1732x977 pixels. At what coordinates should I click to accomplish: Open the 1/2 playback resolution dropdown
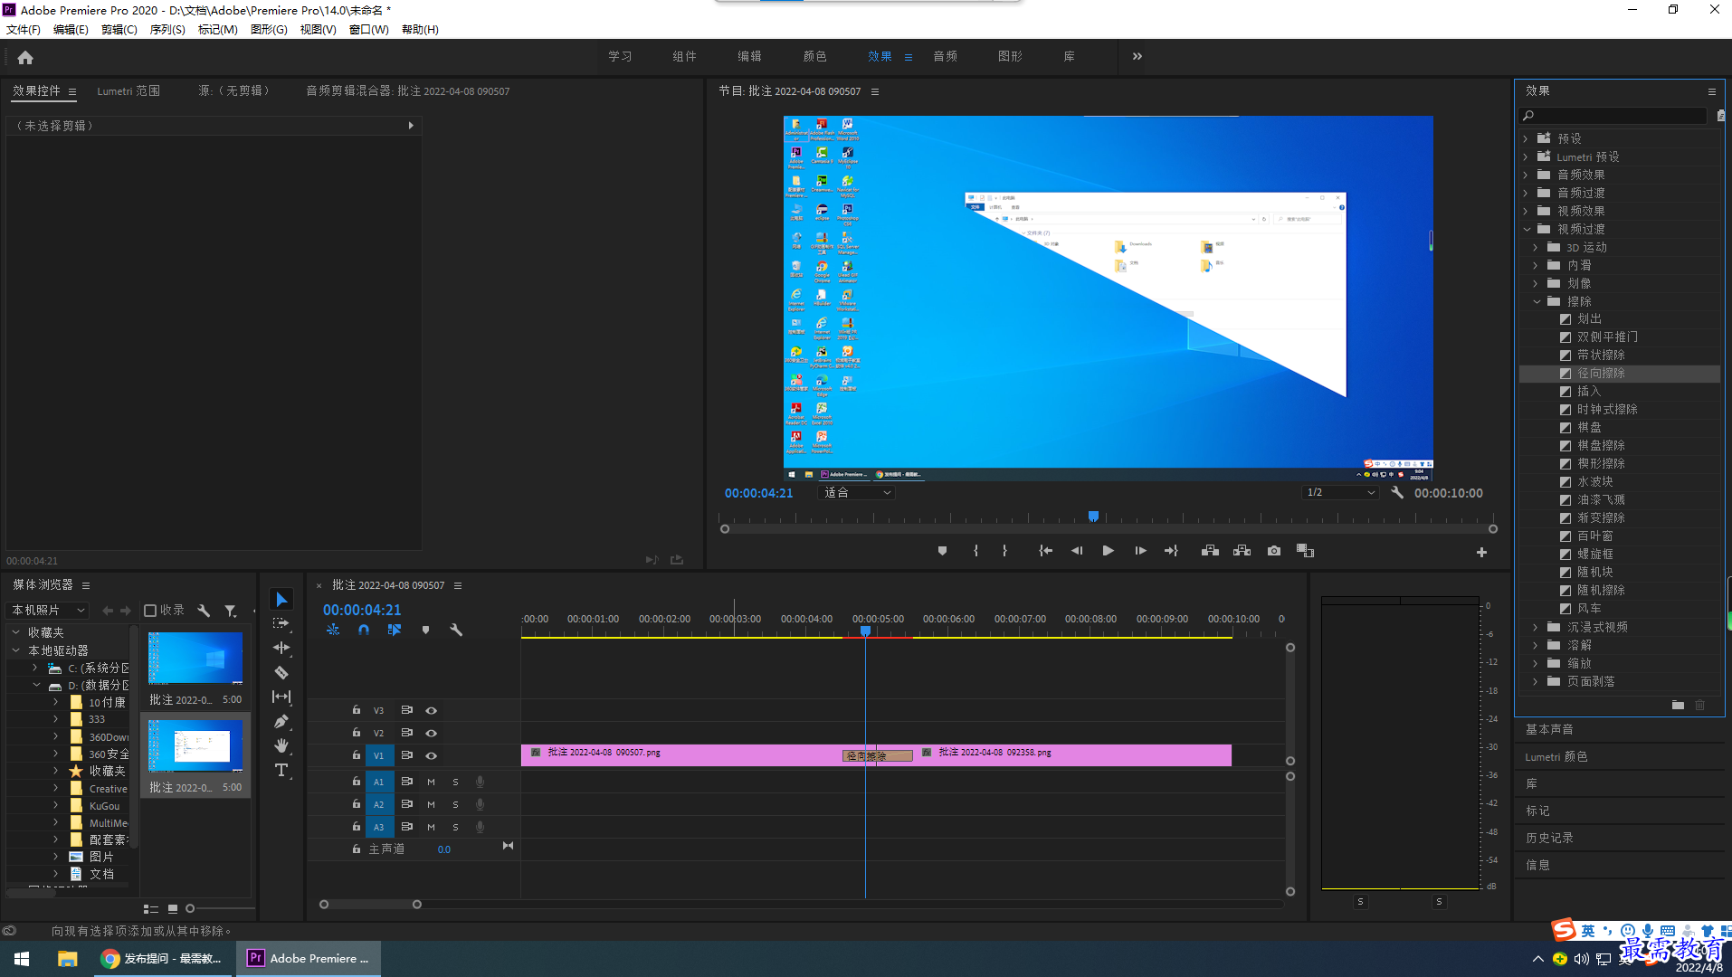[x=1340, y=493]
